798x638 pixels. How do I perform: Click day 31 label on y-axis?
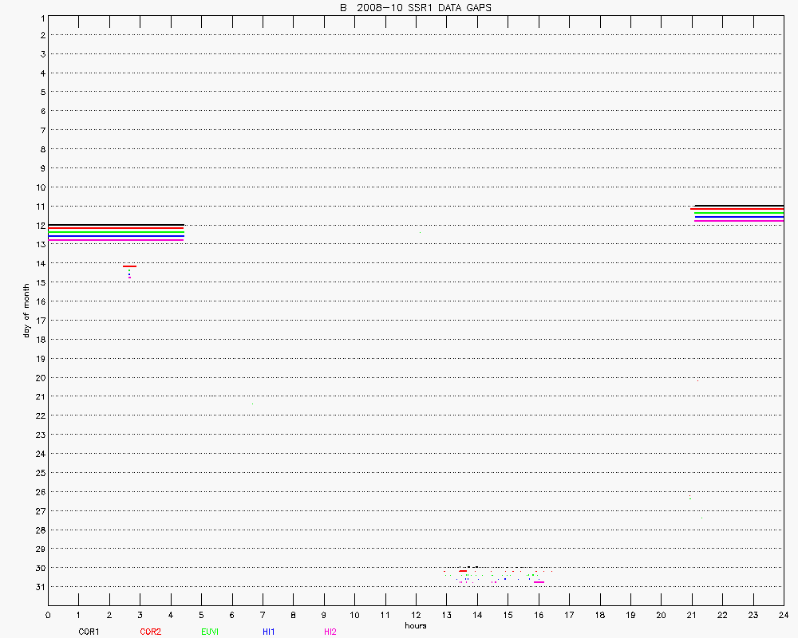[x=39, y=587]
